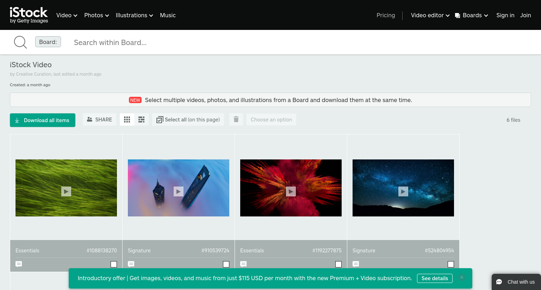Click the Board: filter tag
541x290 pixels.
[x=48, y=42]
